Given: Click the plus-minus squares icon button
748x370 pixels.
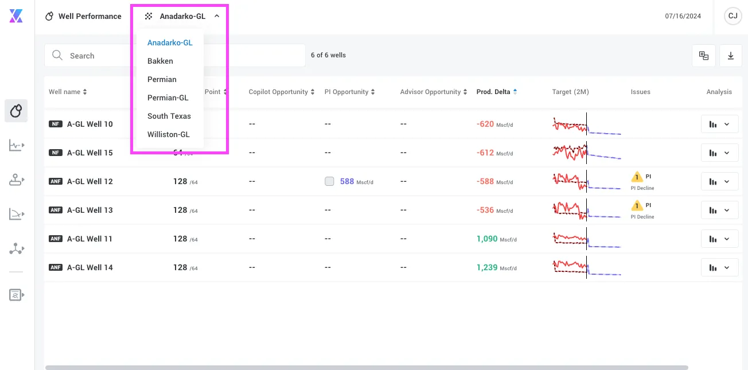Looking at the screenshot, I should [703, 56].
